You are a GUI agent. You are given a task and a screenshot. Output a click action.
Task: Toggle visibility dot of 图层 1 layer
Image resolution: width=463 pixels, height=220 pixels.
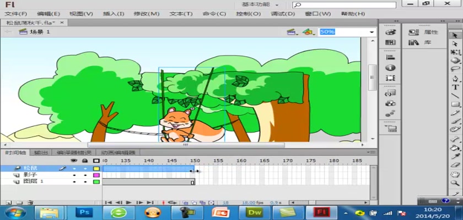click(74, 182)
